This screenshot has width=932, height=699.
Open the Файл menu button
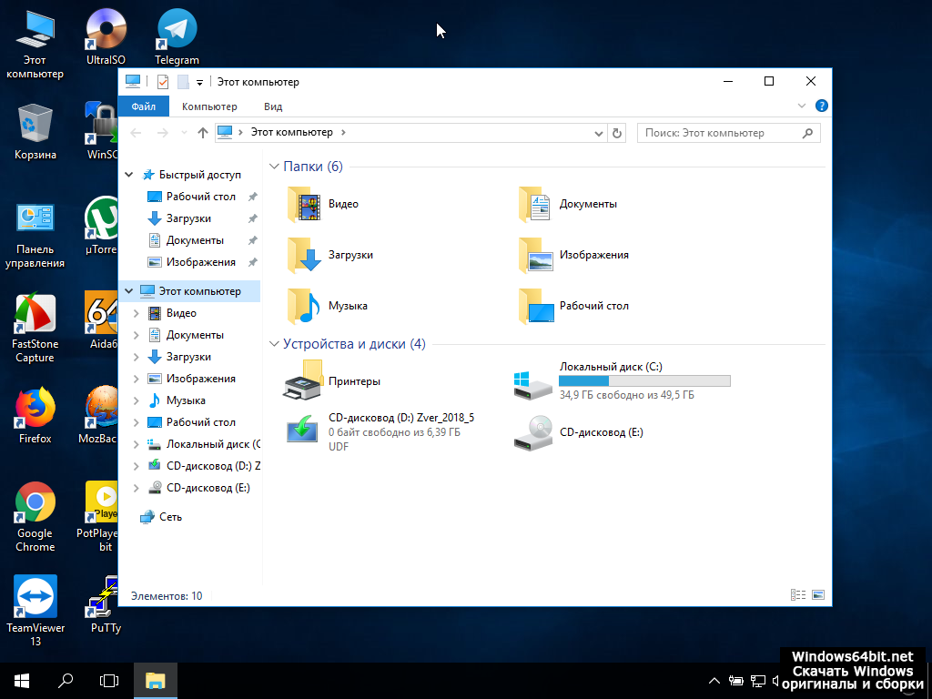tap(143, 106)
